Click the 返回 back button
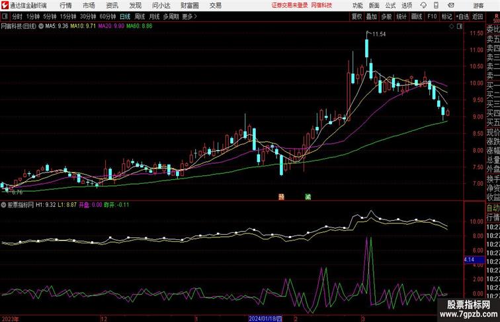The height and width of the screenshot is (322, 500). (478, 17)
